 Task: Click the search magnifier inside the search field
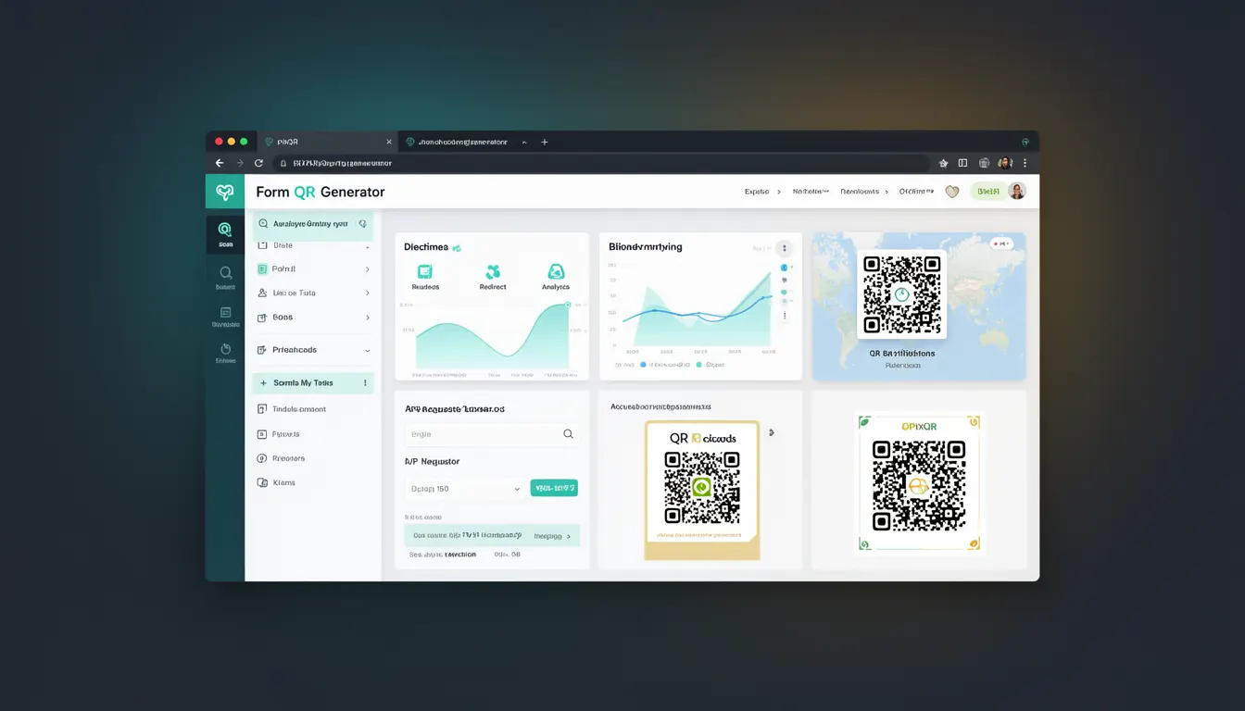[569, 433]
